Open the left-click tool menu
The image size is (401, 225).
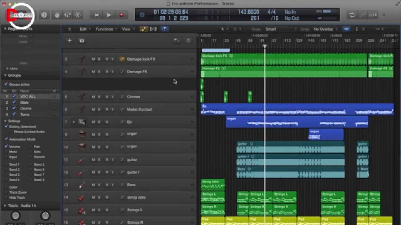224,29
